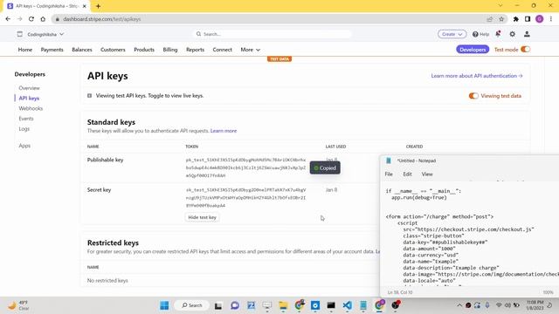Go to the Home tab

(25, 50)
